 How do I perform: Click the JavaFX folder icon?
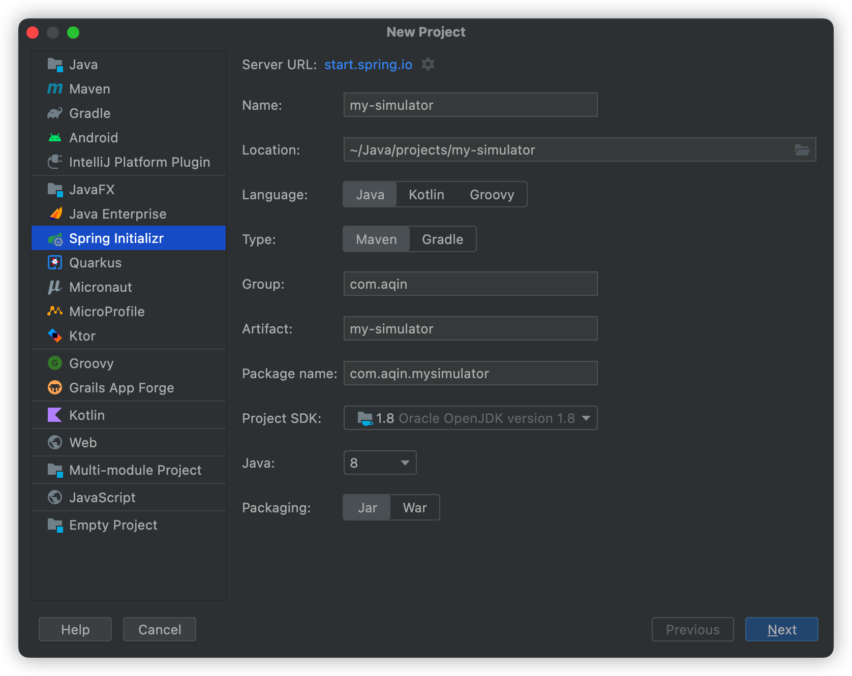(x=55, y=190)
